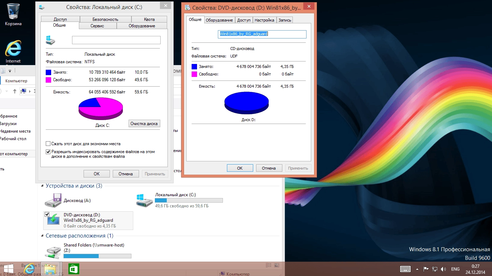492x276 pixels.
Task: Close the C: properties dialog
Action: (x=165, y=5)
